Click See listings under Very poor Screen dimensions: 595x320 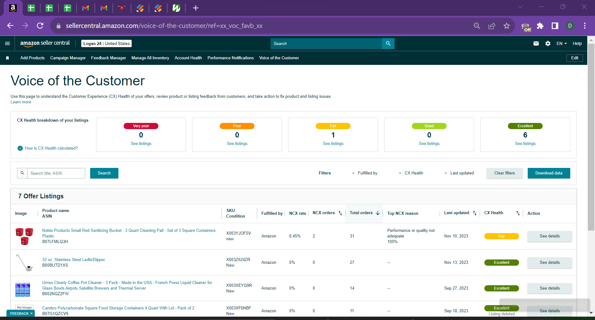[x=141, y=144]
